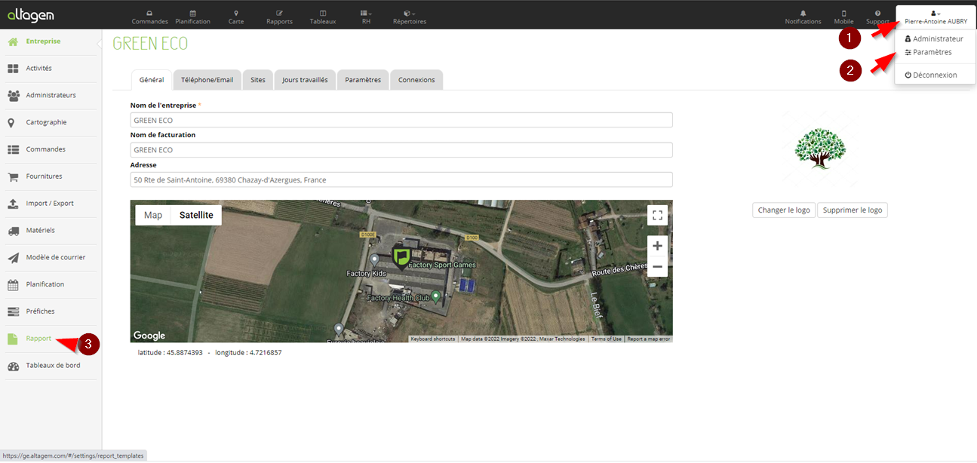Click the GREEN ECO page title
Screen dimensions: 977x463
tap(150, 44)
